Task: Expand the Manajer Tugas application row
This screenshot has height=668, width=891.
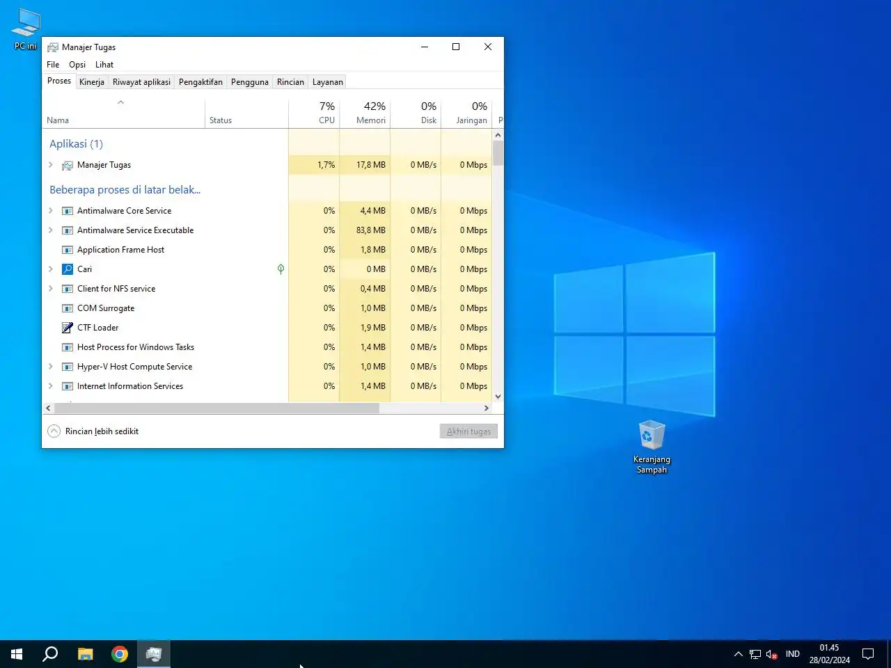Action: click(x=51, y=165)
